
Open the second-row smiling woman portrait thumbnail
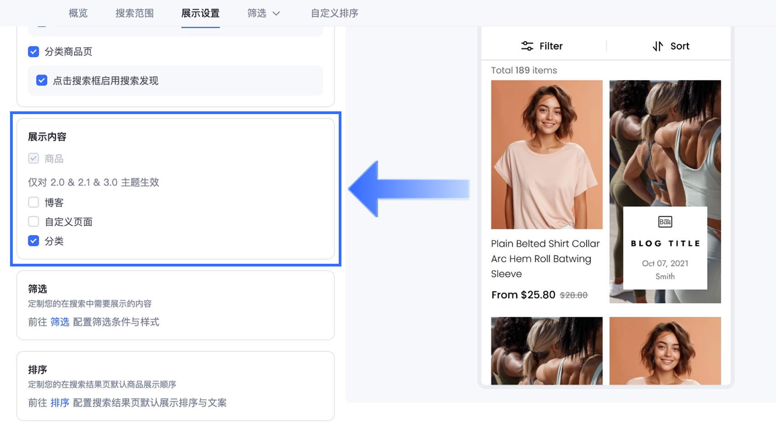[x=665, y=351]
